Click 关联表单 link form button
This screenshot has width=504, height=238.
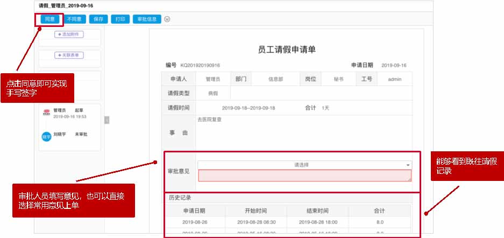point(69,55)
